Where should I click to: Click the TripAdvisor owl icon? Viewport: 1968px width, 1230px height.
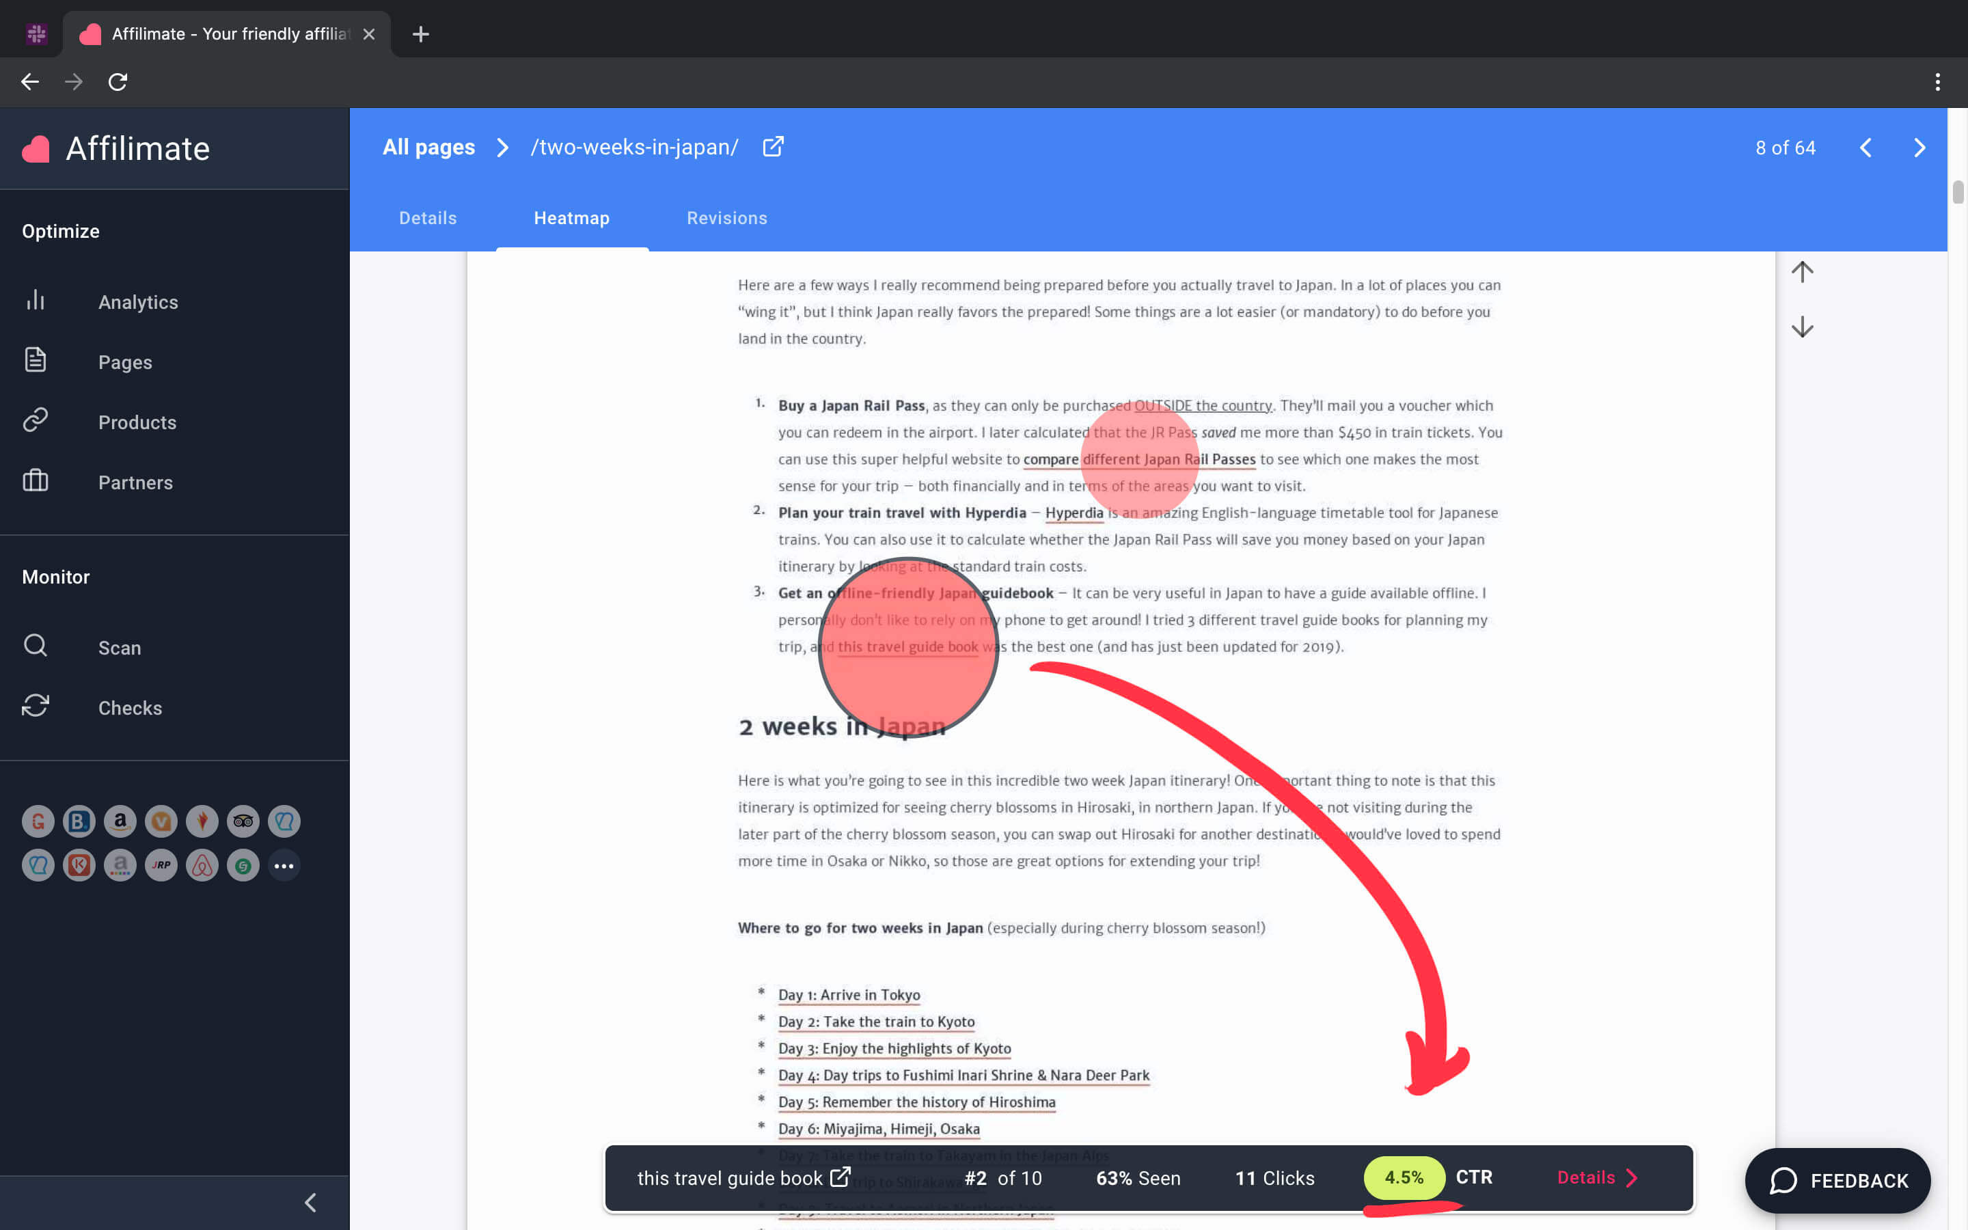pyautogui.click(x=243, y=821)
